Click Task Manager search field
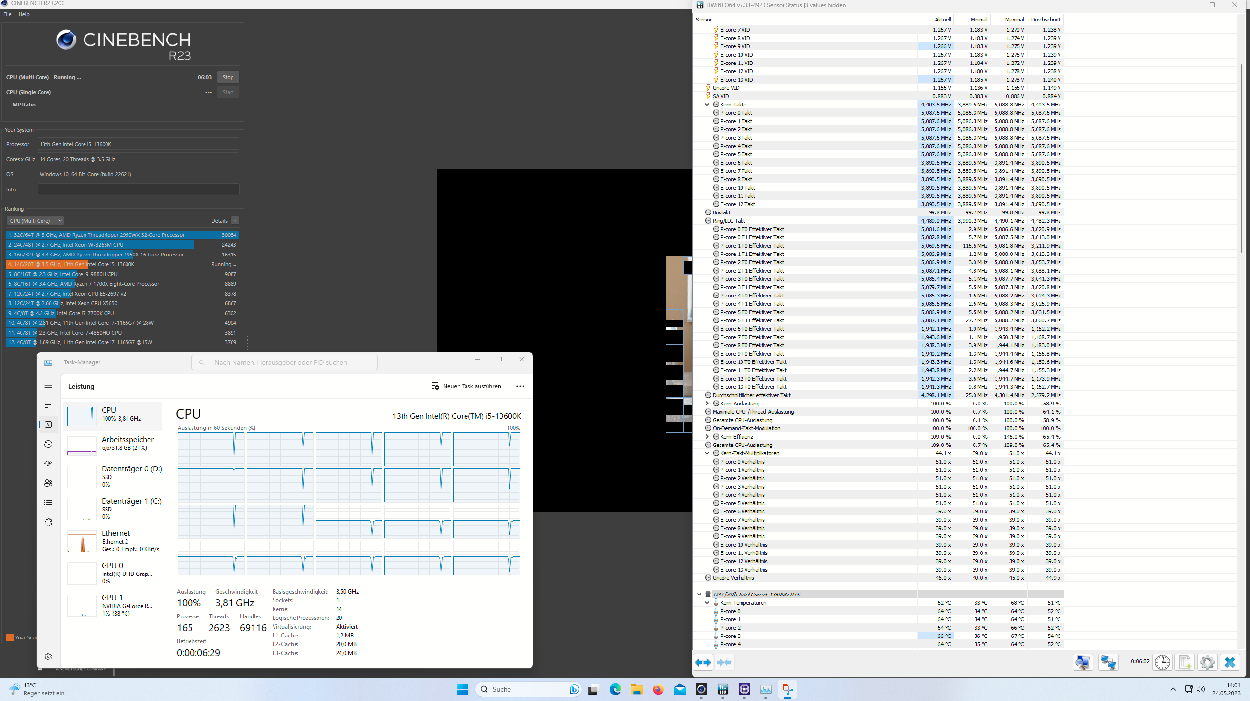 (x=285, y=362)
